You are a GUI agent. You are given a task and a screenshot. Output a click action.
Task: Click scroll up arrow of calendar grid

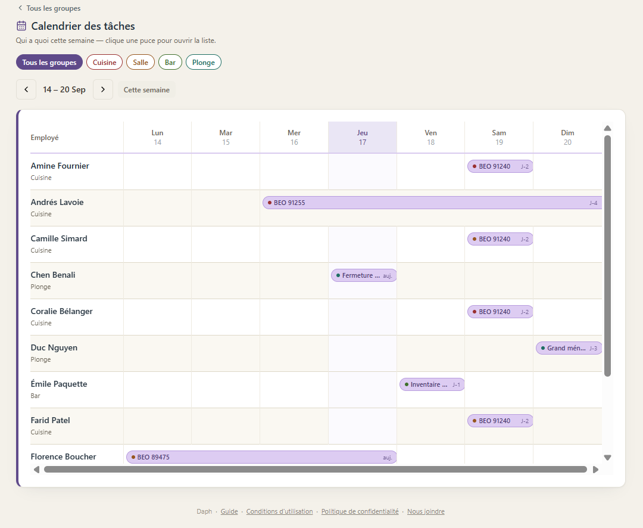tap(608, 128)
